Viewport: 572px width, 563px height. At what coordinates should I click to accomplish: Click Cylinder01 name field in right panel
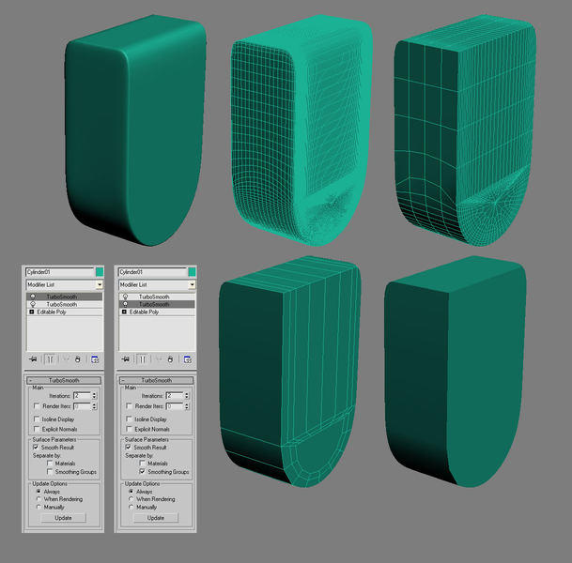click(x=152, y=272)
